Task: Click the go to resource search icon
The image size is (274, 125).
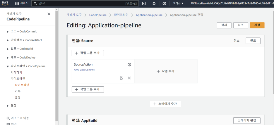Action: pyautogui.click(x=8, y=118)
